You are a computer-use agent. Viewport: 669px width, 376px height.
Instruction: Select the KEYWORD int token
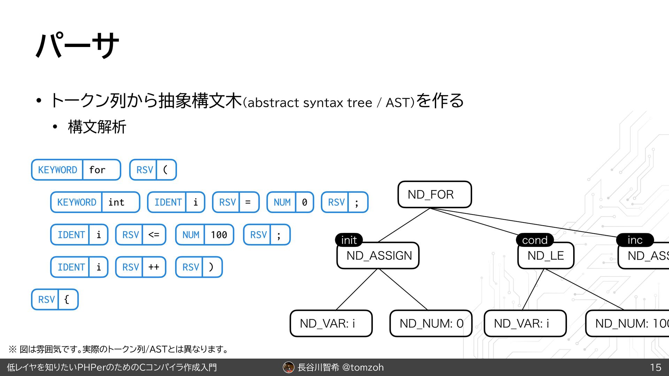click(95, 202)
